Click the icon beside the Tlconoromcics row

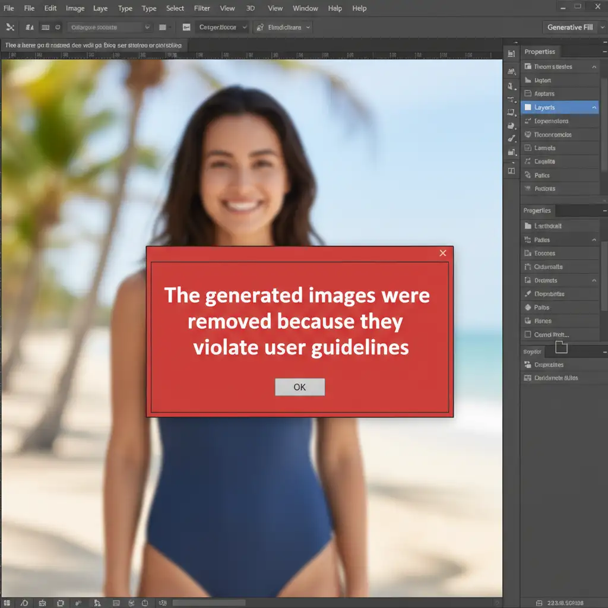(x=528, y=135)
